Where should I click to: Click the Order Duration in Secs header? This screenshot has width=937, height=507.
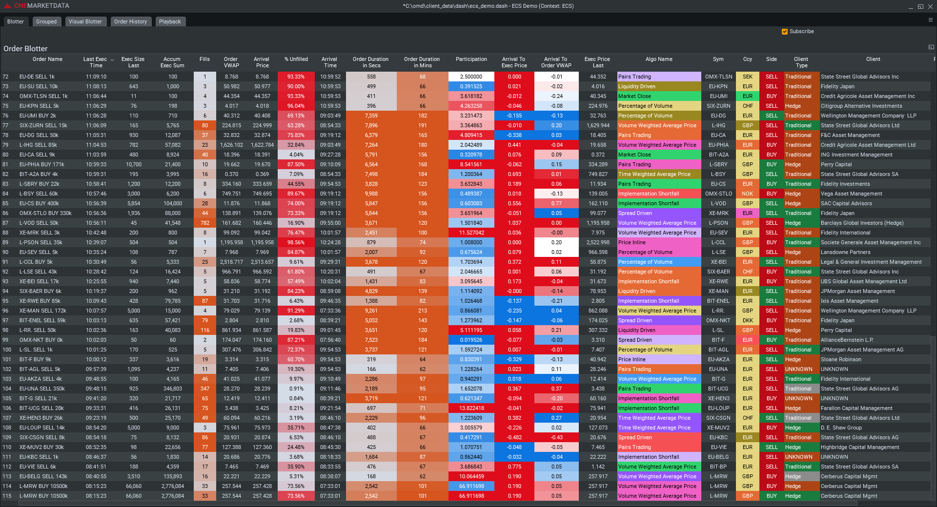[x=371, y=62]
